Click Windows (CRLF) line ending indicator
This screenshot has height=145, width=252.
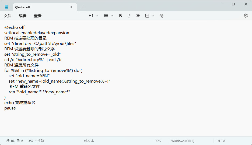183,141
